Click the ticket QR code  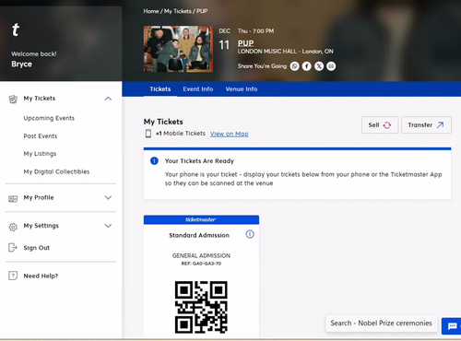point(201,307)
